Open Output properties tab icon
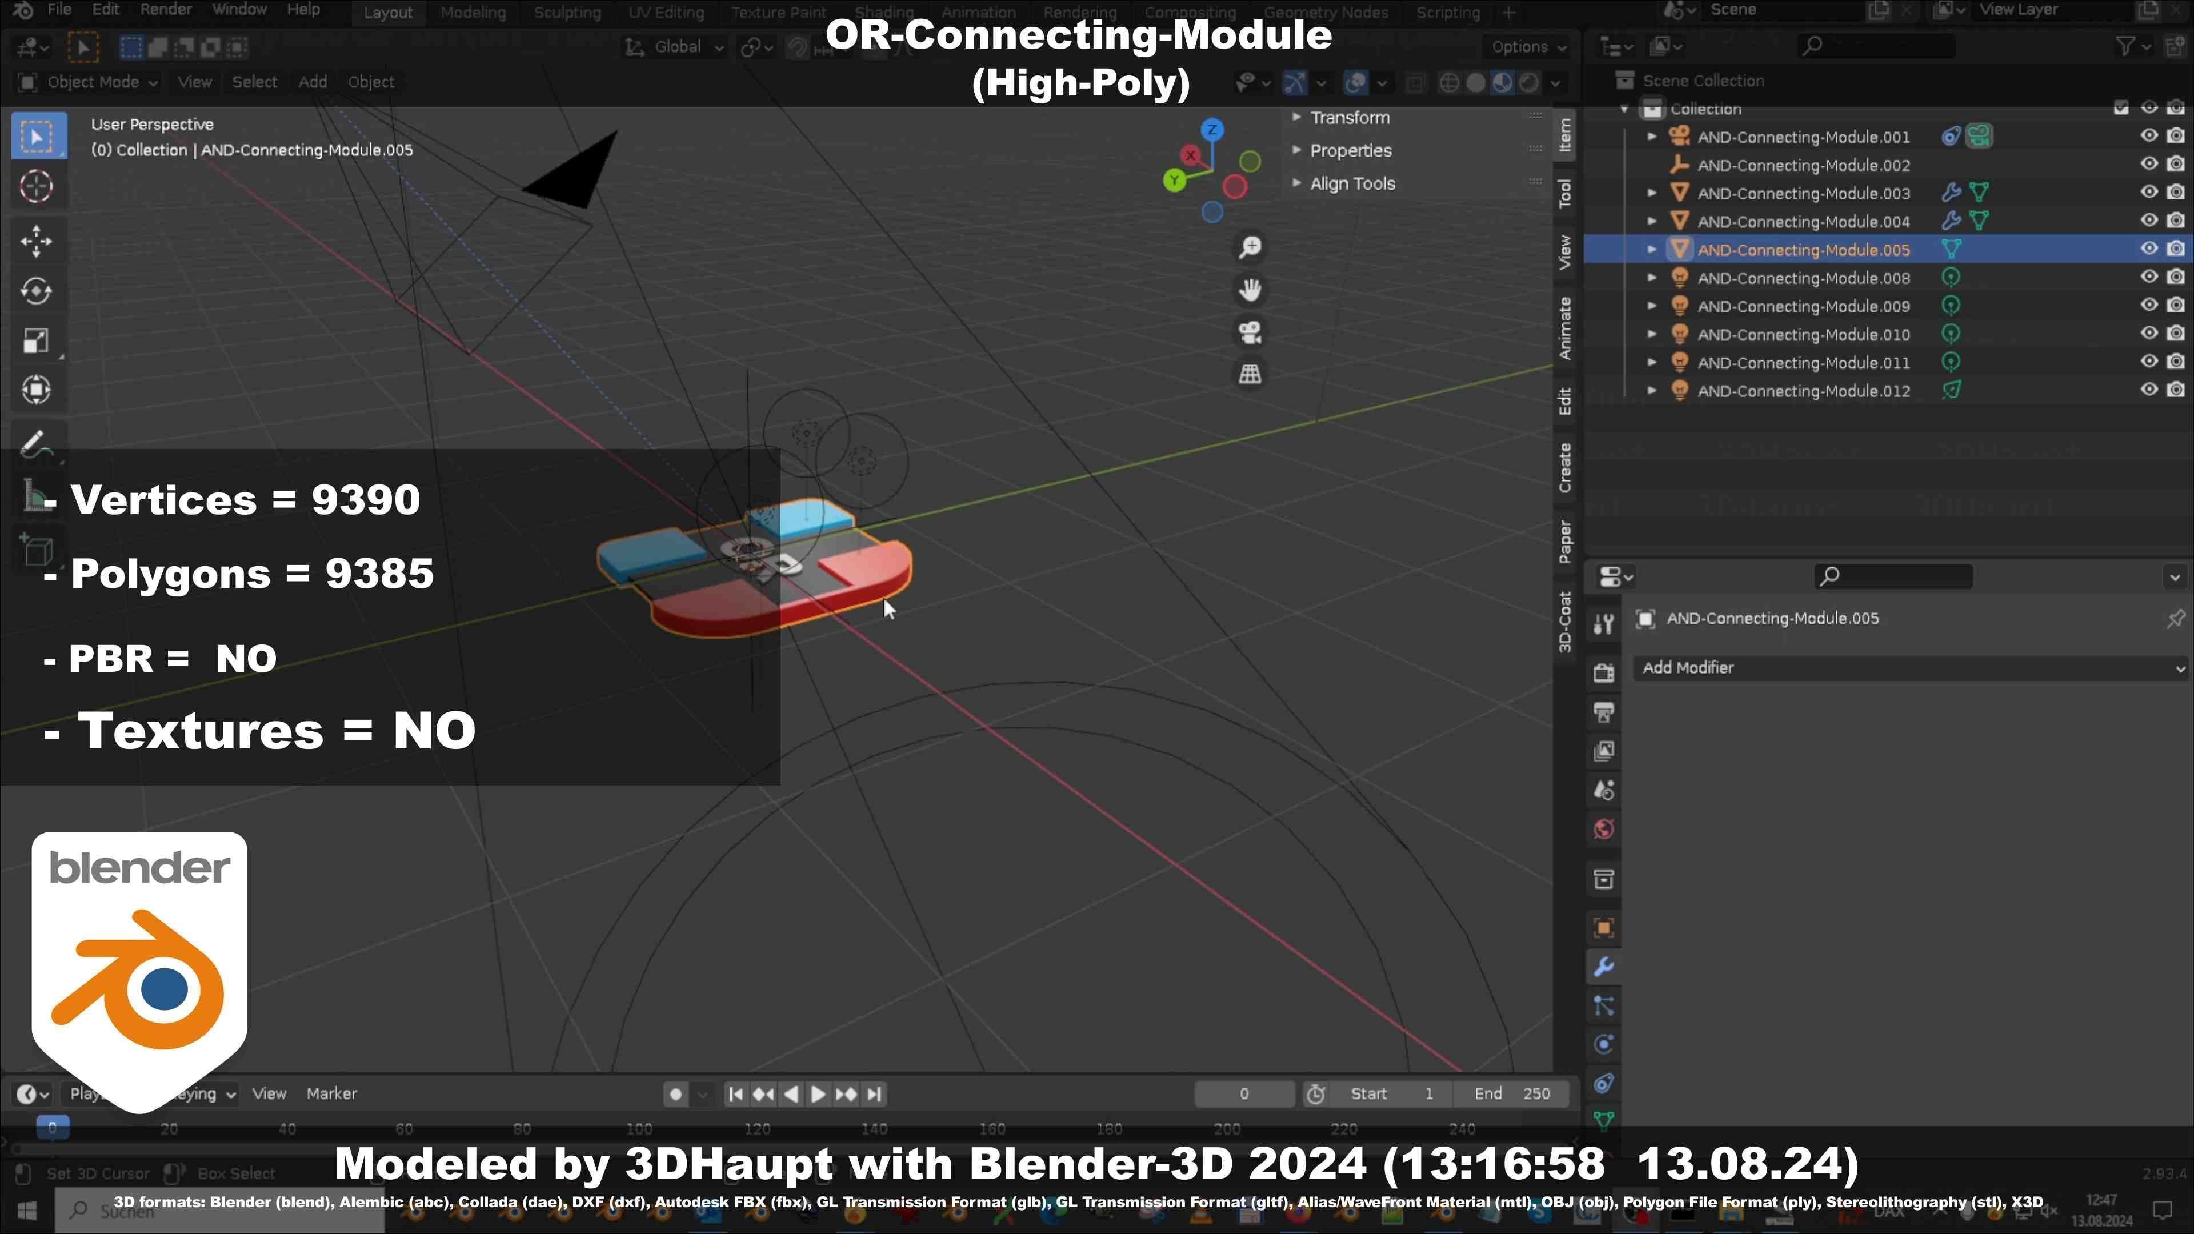This screenshot has height=1234, width=2194. [1604, 712]
